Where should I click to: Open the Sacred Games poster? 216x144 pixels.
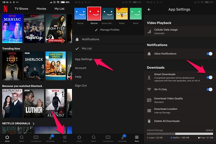pos(12,66)
